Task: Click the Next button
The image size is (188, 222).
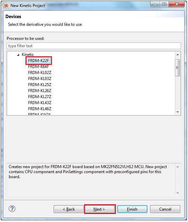Action: pos(100,209)
